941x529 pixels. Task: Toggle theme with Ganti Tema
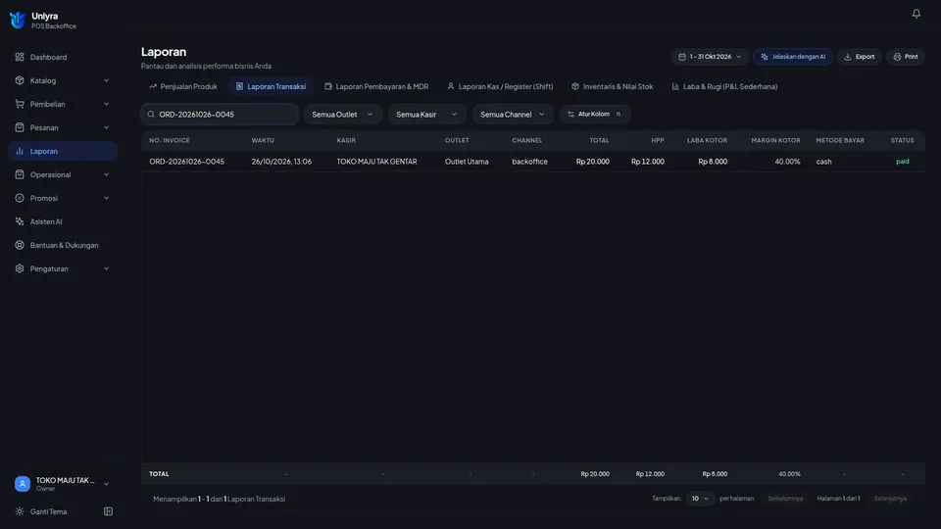pos(49,511)
